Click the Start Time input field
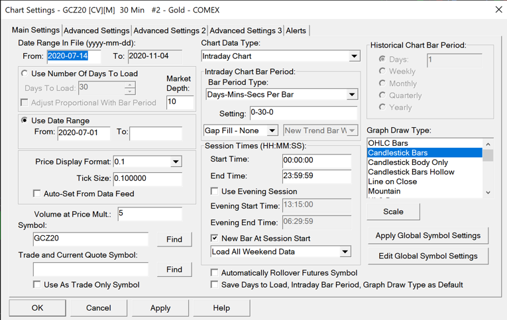507x320 pixels. pos(316,160)
